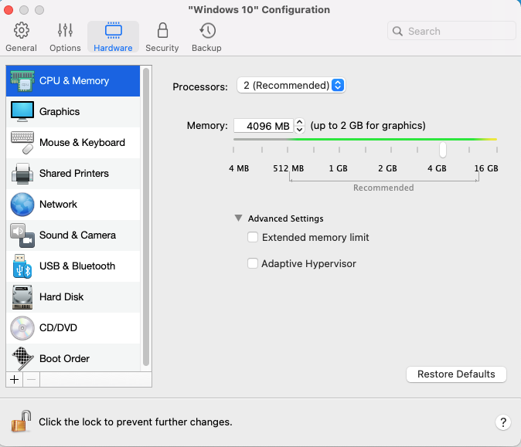Click the magnifying glass search icon
Screen dimensions: 521x447
coord(397,31)
